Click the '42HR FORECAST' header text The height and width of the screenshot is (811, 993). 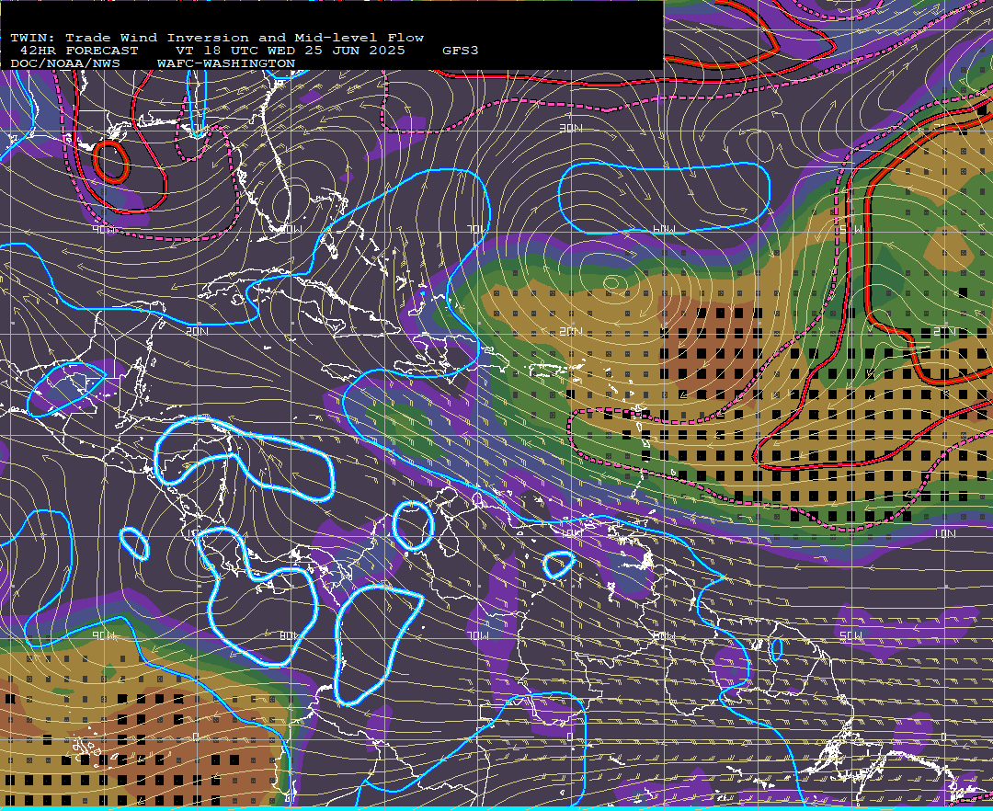click(x=78, y=51)
